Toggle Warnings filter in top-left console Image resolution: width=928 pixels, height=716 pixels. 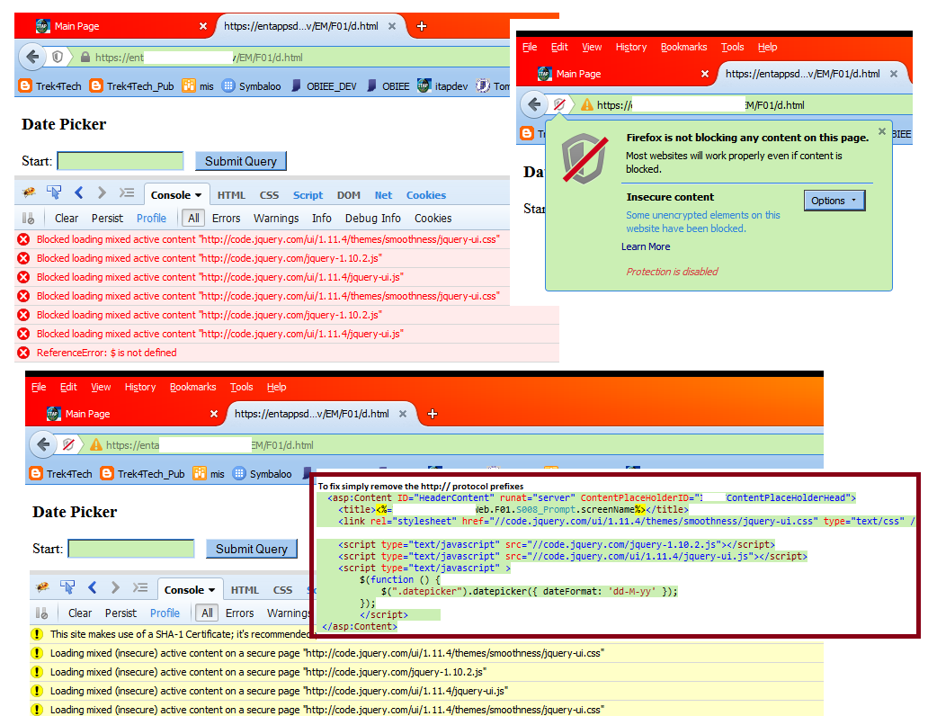coord(276,219)
